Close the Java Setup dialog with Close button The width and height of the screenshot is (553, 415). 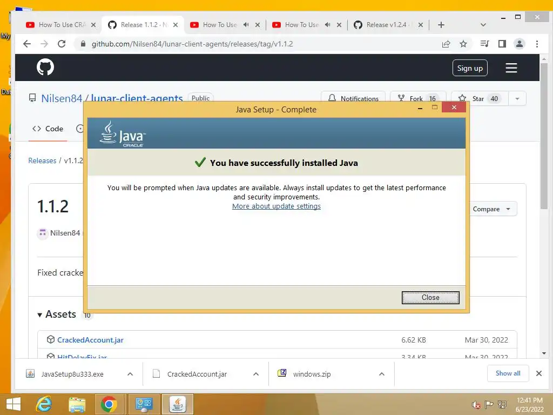(430, 298)
